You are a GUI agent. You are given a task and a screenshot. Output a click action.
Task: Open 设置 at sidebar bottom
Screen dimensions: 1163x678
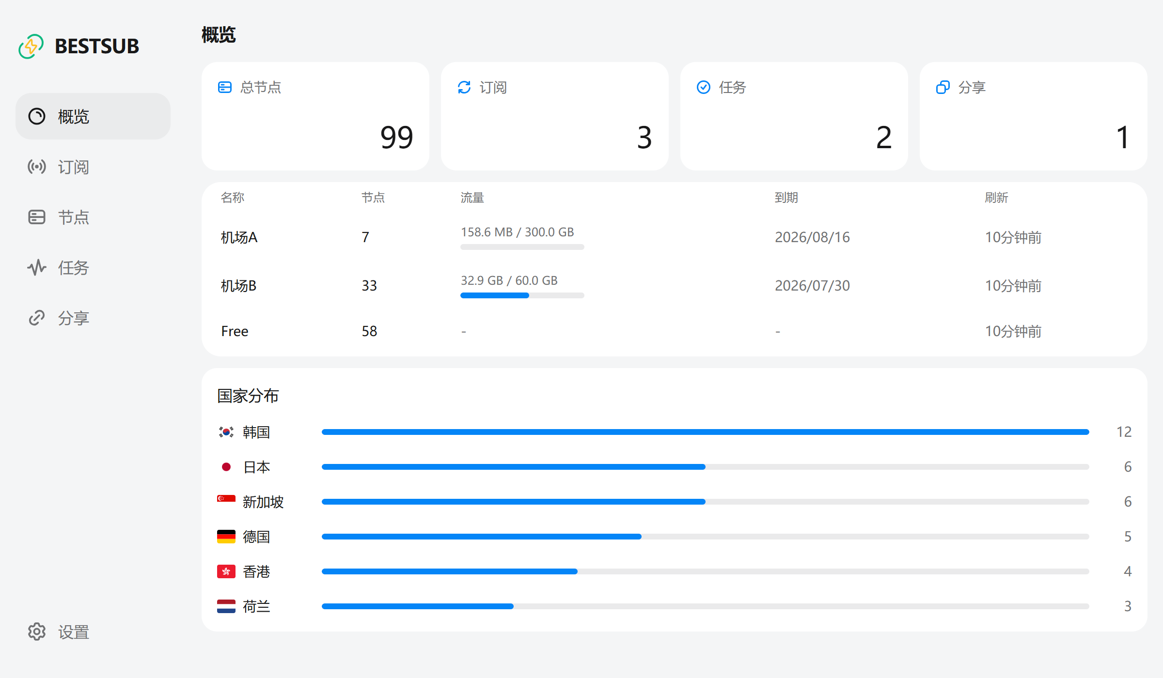click(x=93, y=632)
